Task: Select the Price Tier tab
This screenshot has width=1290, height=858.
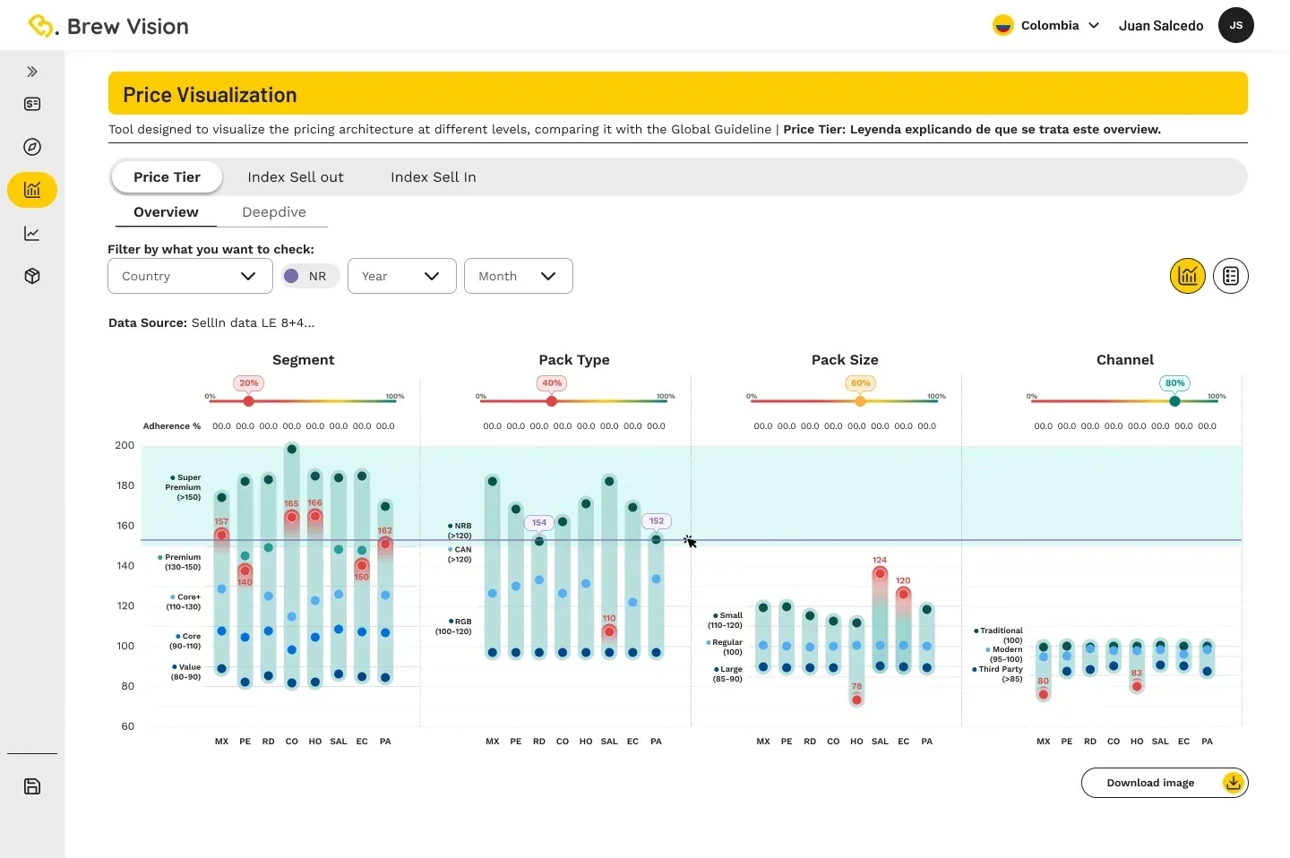Action: point(167,177)
